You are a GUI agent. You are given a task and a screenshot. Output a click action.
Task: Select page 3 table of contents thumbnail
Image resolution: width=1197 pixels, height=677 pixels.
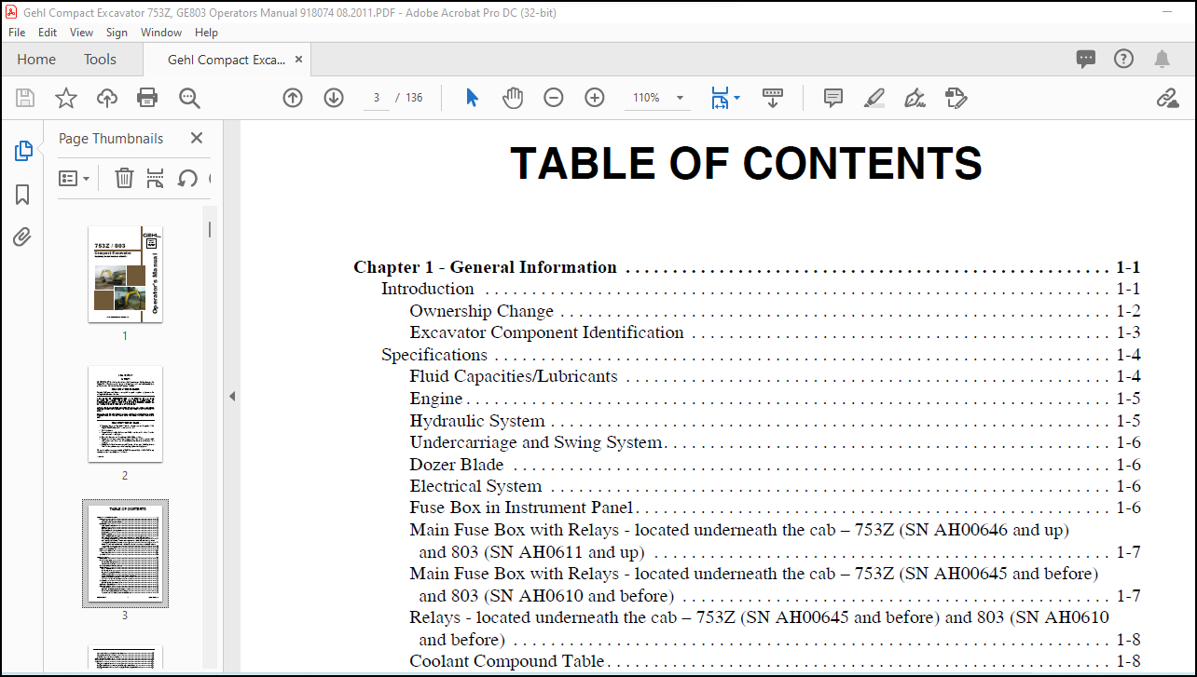point(125,553)
